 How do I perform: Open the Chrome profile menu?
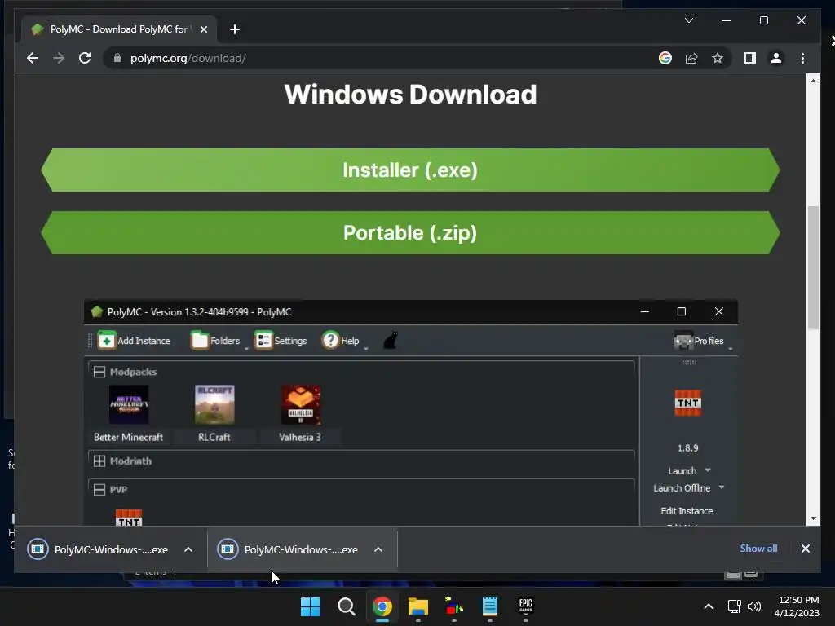coord(776,58)
